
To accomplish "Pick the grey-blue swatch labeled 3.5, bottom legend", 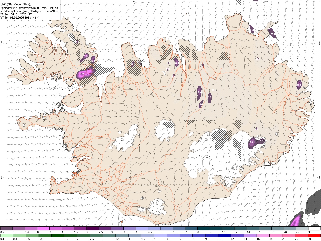I will (x=122, y=236).
